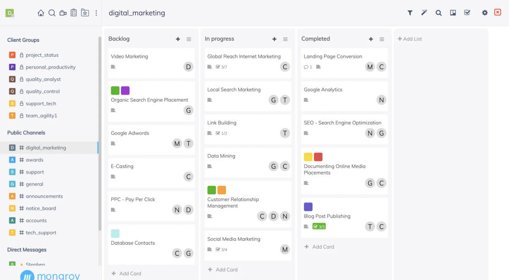Click the kanban board view icon
This screenshot has height=280, width=509.
pos(453,13)
